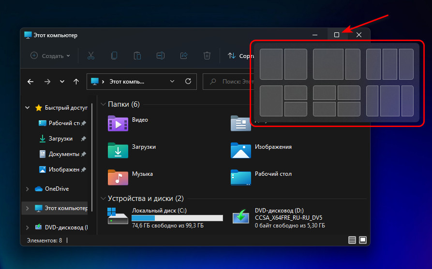Click the sidebar vertical scrollbar

92,157
